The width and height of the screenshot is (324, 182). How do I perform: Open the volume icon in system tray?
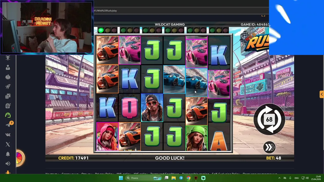tap(307, 178)
